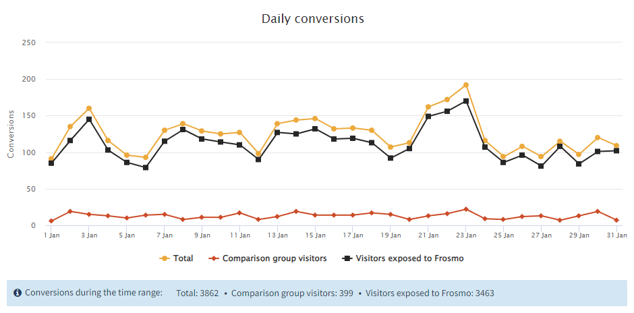Click the 29 Jan x-axis label

(579, 235)
